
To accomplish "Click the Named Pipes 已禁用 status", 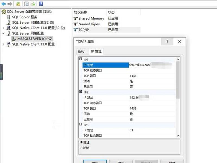I will point(113,24).
